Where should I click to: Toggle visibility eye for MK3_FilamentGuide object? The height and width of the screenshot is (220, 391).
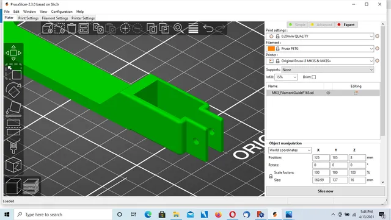point(328,93)
